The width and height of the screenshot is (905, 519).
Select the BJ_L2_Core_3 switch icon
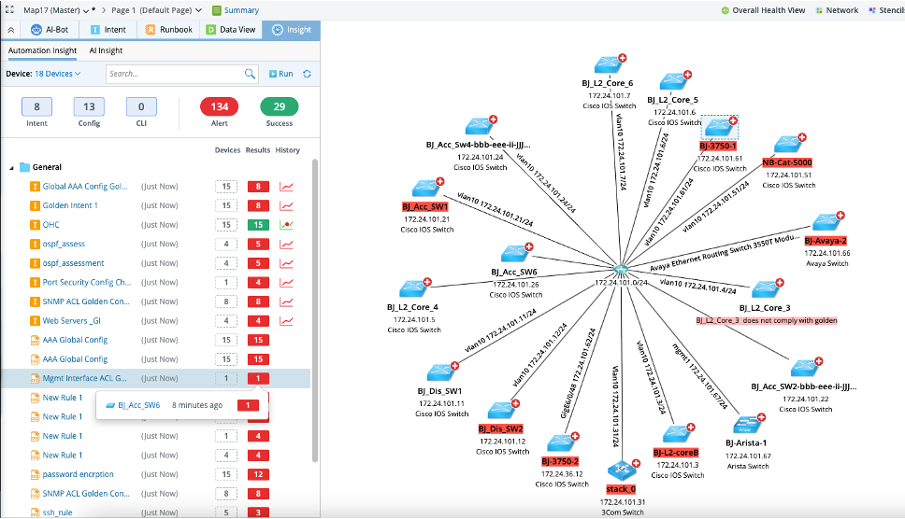point(767,289)
